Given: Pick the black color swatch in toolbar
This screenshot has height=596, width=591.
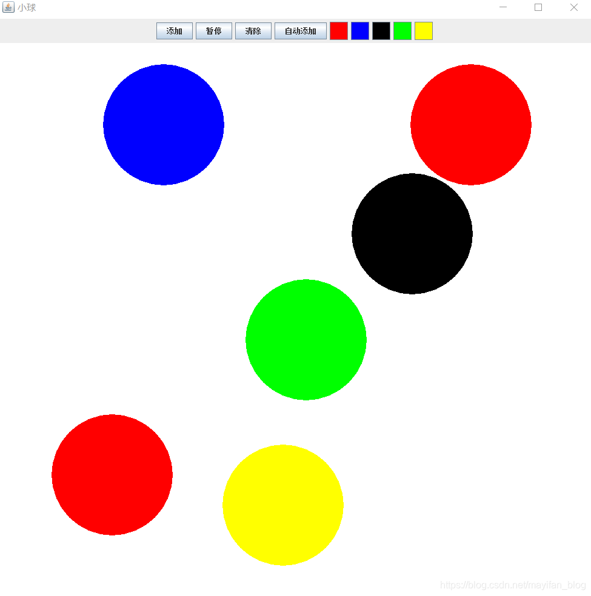Looking at the screenshot, I should click(381, 31).
